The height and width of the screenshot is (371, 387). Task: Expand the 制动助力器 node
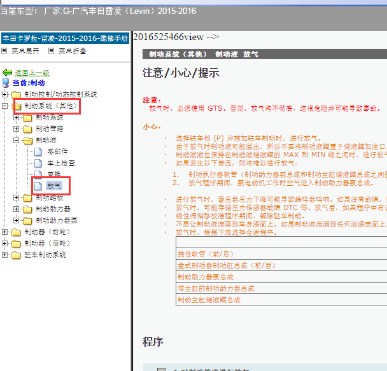(x=16, y=209)
